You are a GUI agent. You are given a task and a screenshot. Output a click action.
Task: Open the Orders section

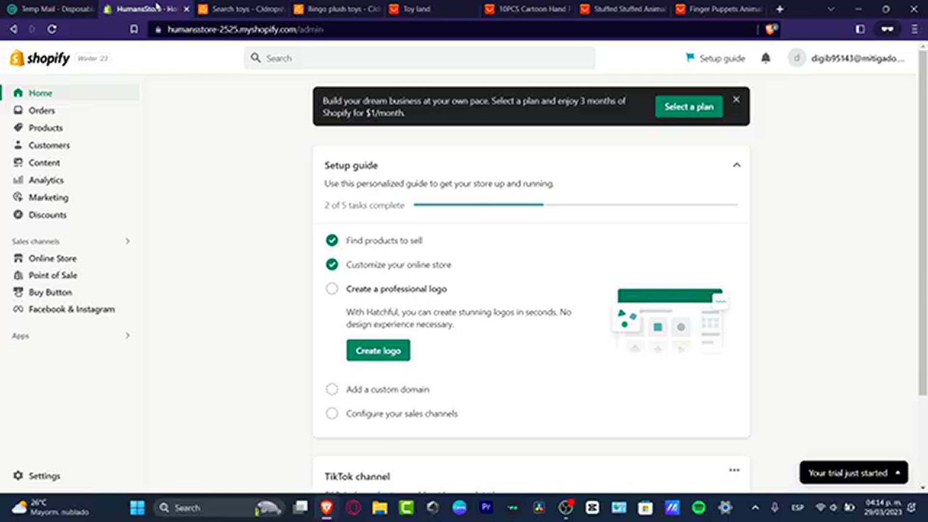click(x=42, y=110)
